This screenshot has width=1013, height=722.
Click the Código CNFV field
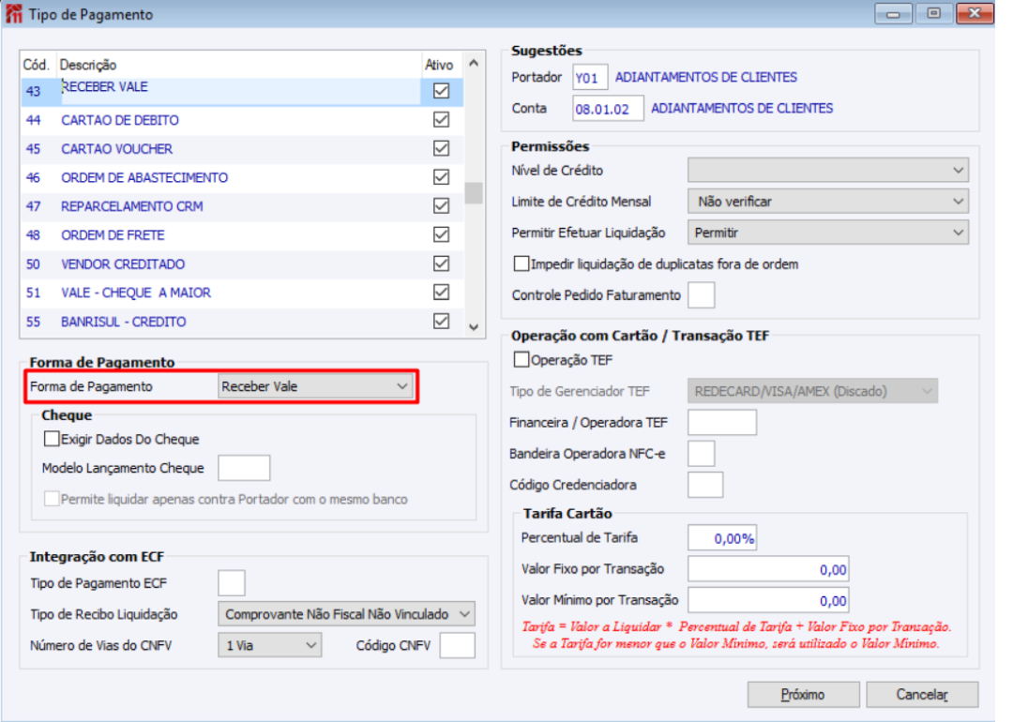457,645
